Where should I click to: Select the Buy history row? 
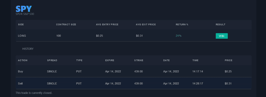click(x=134, y=71)
